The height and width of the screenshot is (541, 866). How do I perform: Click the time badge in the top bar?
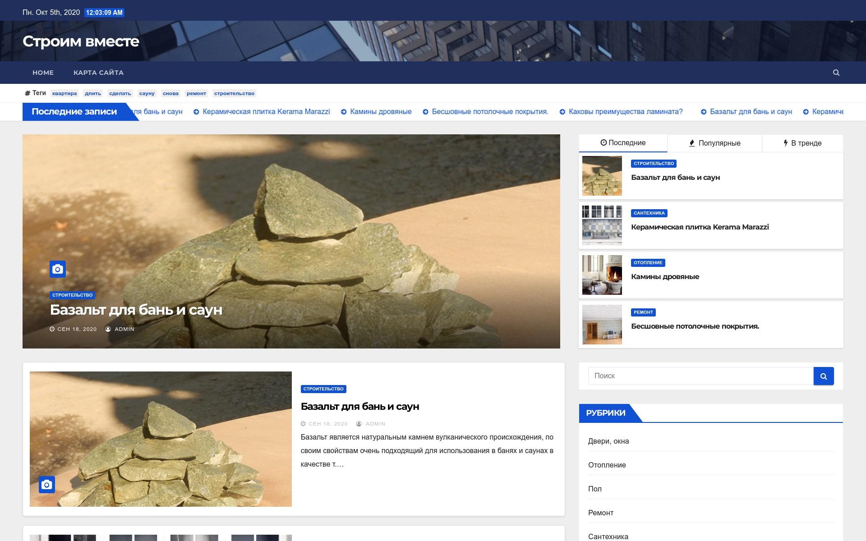point(104,13)
